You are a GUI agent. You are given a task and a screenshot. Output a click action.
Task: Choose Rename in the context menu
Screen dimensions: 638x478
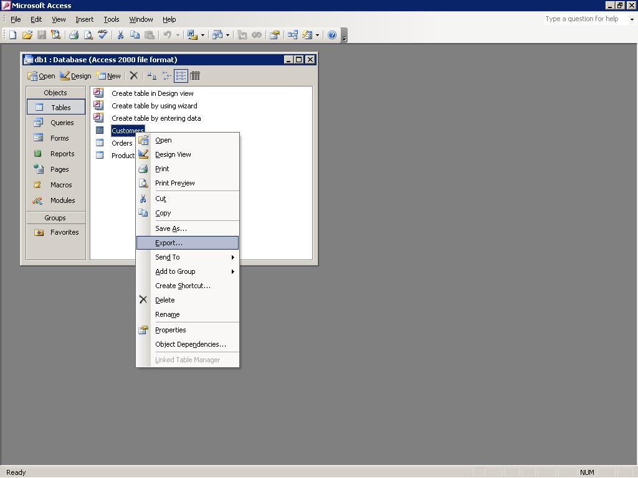pyautogui.click(x=188, y=314)
